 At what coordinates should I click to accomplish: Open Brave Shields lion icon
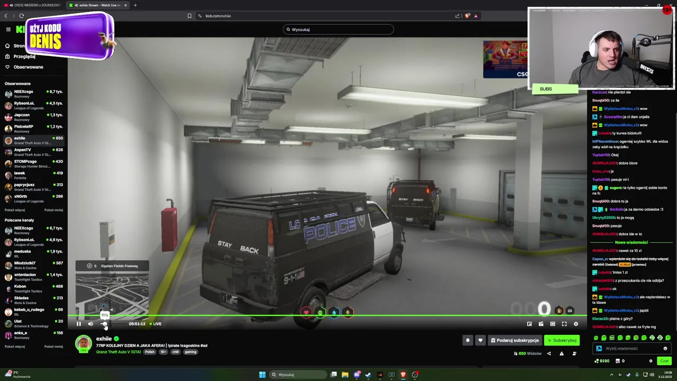(467, 16)
